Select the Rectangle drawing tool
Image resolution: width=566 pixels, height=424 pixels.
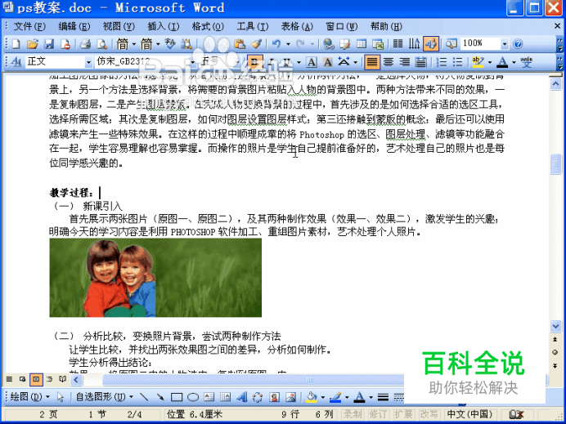tap(177, 397)
